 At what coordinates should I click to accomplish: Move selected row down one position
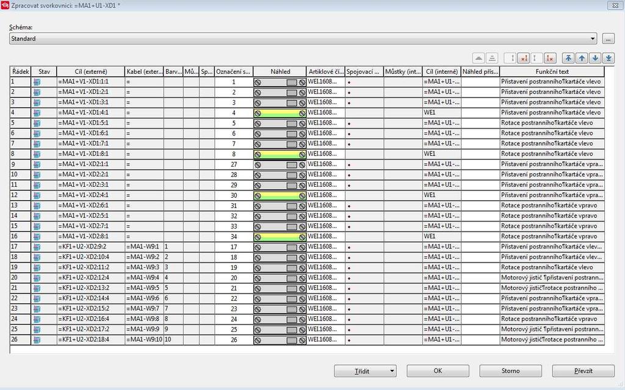click(x=595, y=58)
